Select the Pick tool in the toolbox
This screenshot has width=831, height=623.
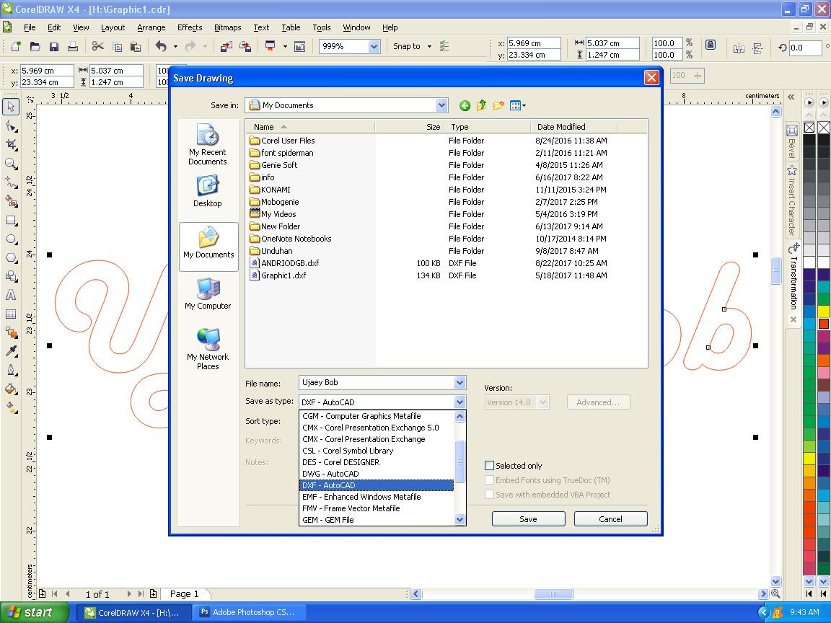[10, 106]
